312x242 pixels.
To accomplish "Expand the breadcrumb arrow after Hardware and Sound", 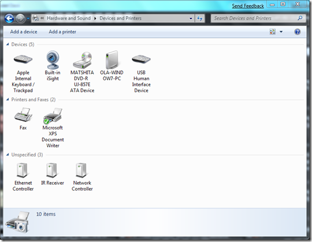I will [95, 18].
